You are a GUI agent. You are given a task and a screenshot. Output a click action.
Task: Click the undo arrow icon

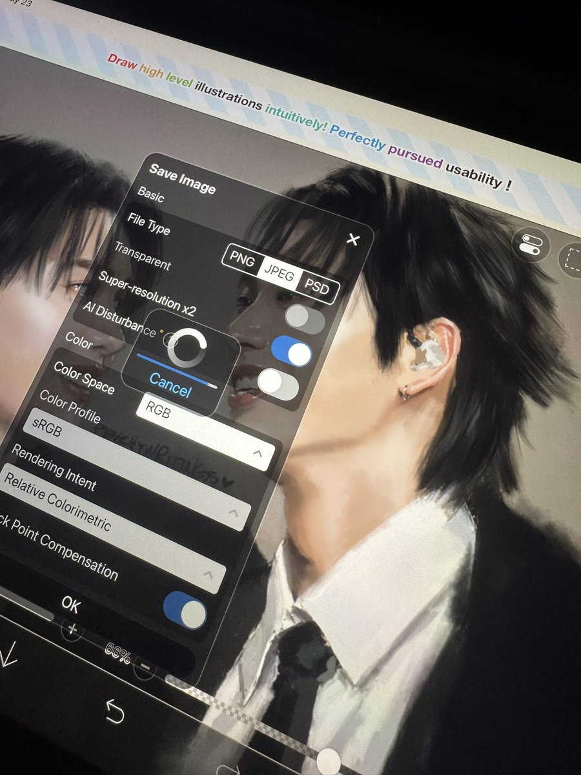point(115,710)
